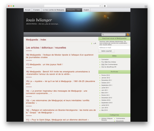
Task: Click the green arrow bullet beside Février 2012
Action: click(100, 75)
